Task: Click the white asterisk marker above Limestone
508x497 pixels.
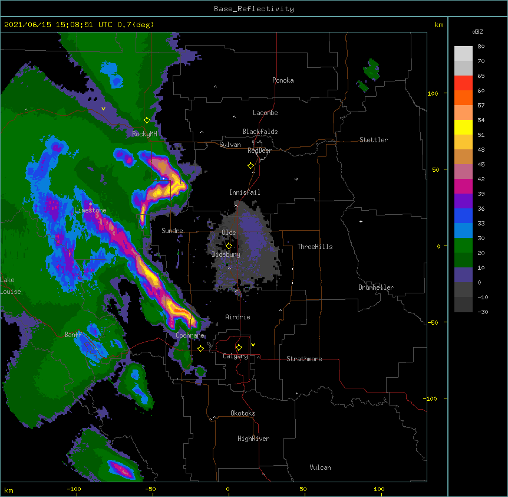Action: [x=90, y=204]
